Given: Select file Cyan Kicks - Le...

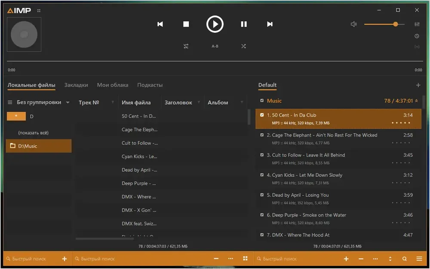Looking at the screenshot, I should [139, 157].
